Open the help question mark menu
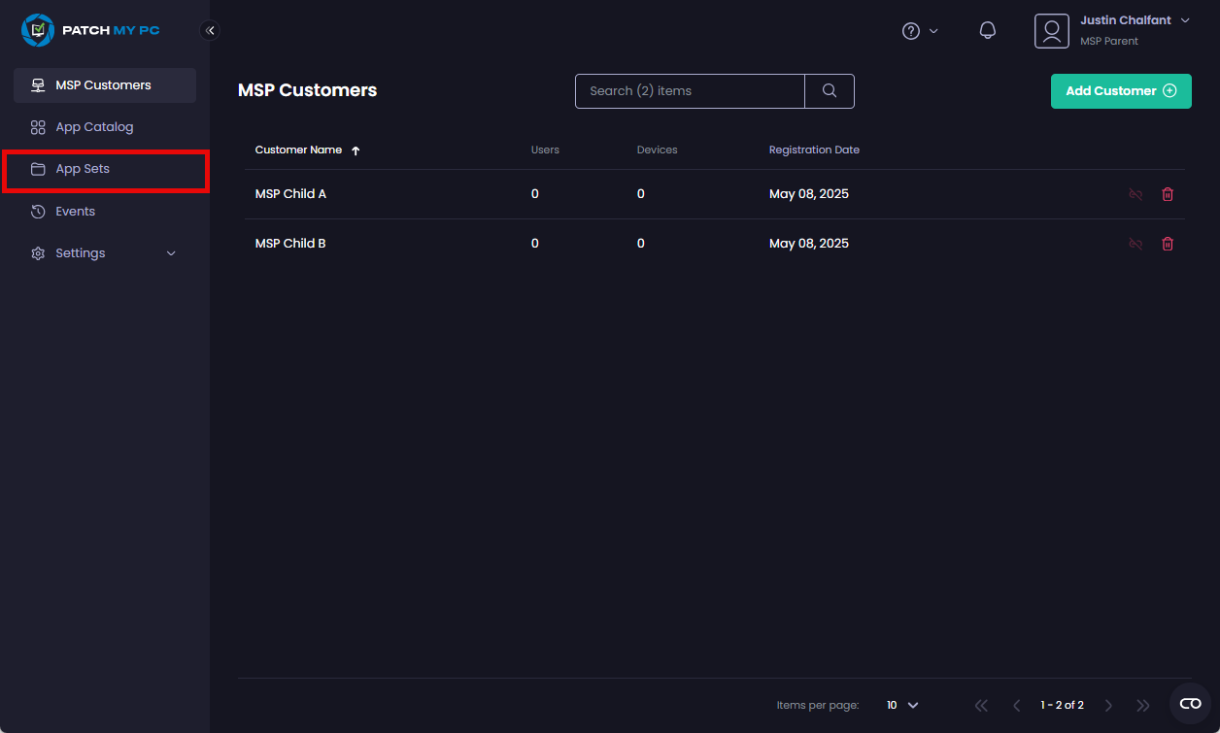 (919, 31)
